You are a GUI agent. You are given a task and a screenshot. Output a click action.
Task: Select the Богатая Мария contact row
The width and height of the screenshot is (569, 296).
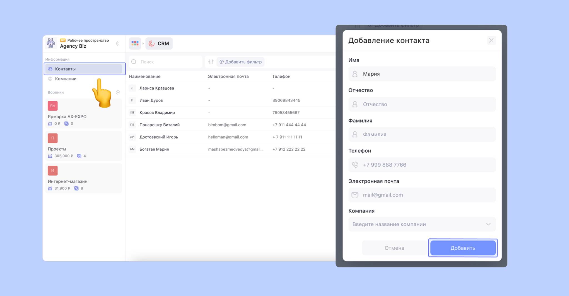click(x=154, y=149)
